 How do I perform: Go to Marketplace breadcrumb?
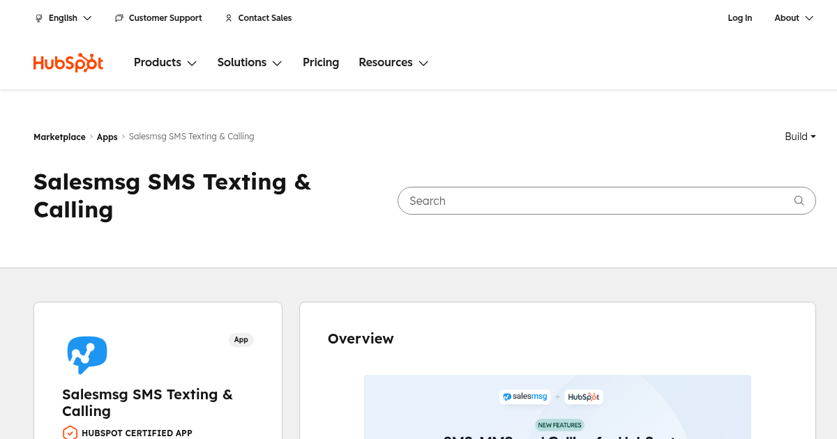pos(59,137)
